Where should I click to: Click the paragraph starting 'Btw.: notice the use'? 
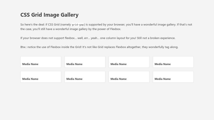tap(99, 47)
